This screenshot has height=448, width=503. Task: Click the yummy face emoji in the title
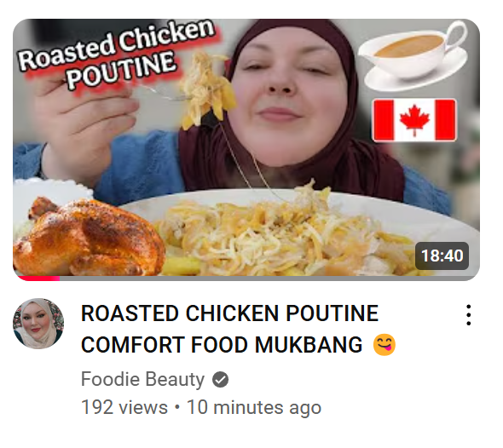click(384, 345)
